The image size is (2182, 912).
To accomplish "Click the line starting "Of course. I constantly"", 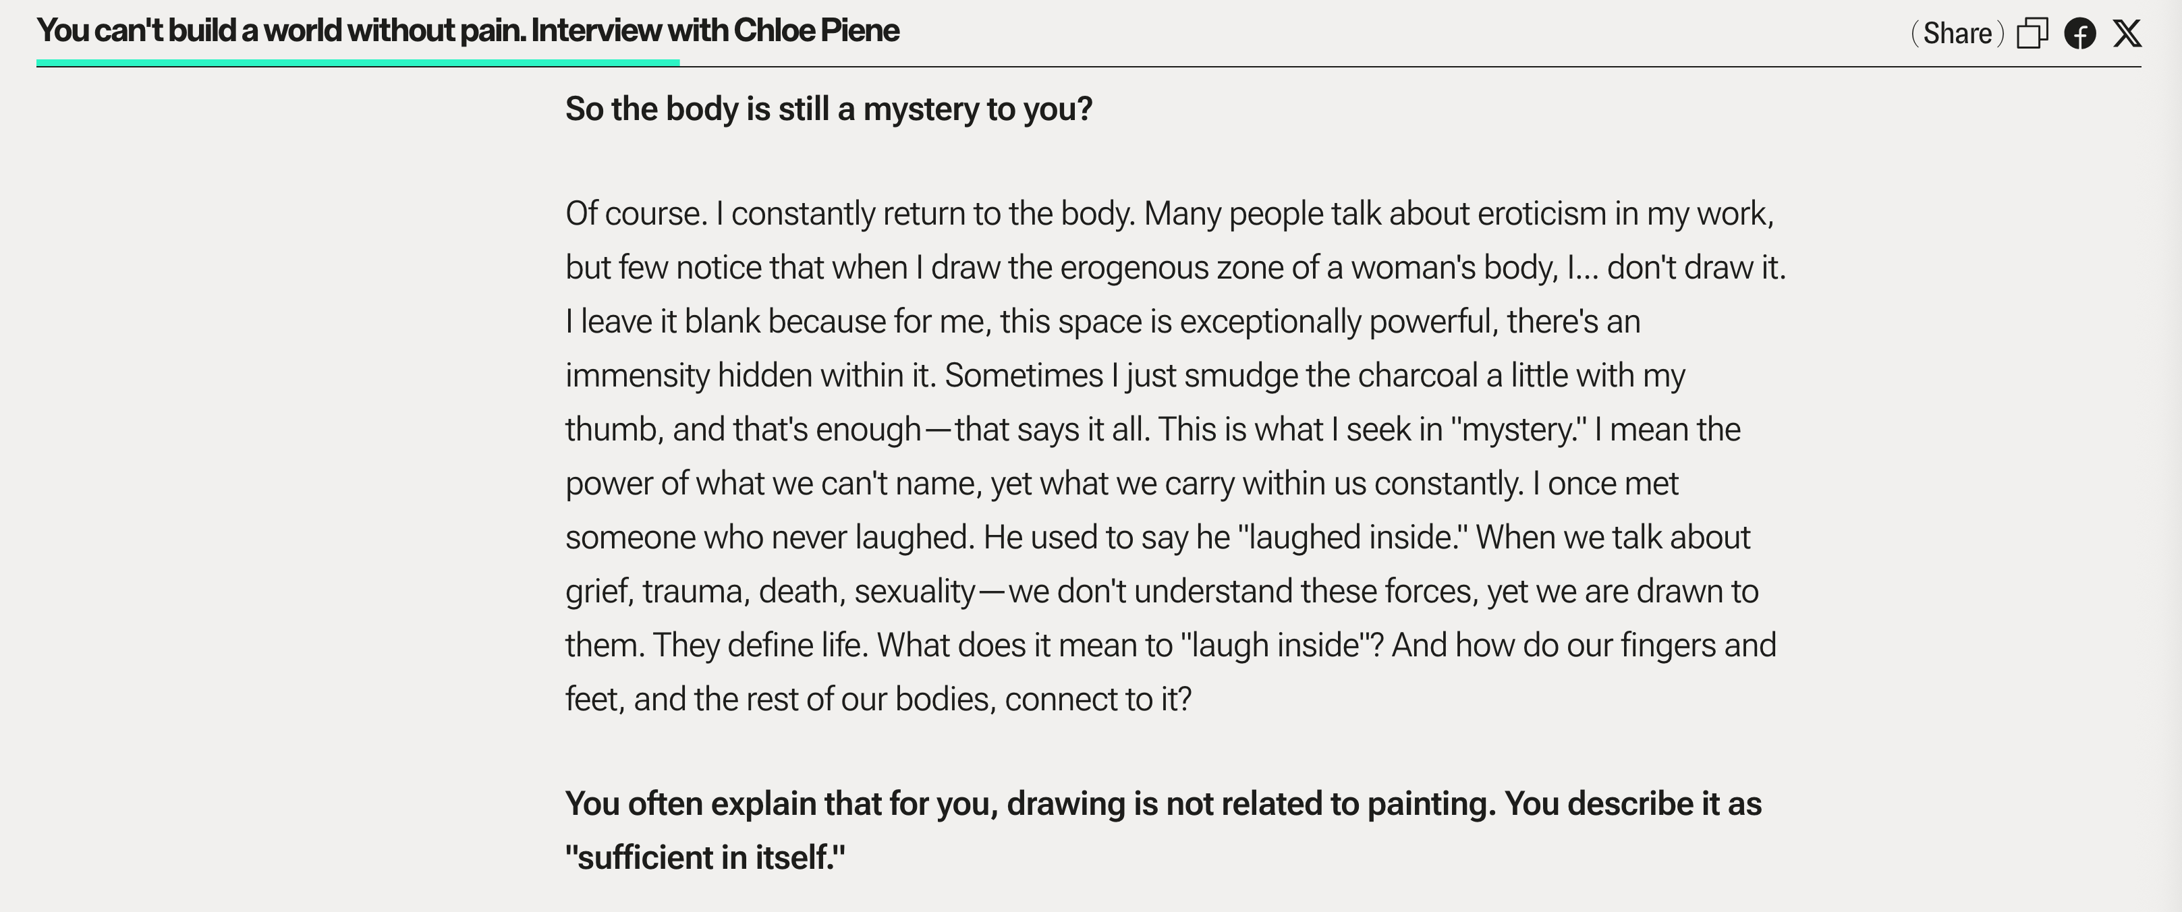I will (1169, 213).
